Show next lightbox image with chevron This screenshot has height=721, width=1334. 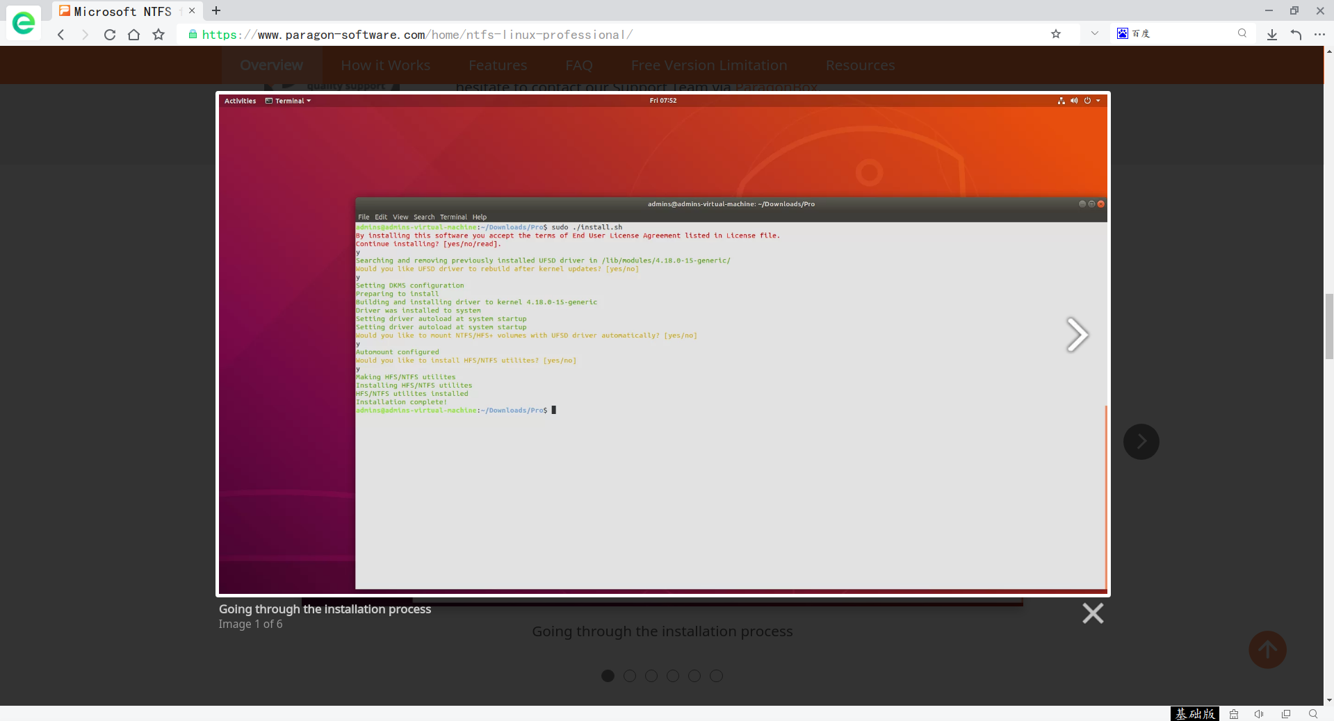tap(1077, 335)
